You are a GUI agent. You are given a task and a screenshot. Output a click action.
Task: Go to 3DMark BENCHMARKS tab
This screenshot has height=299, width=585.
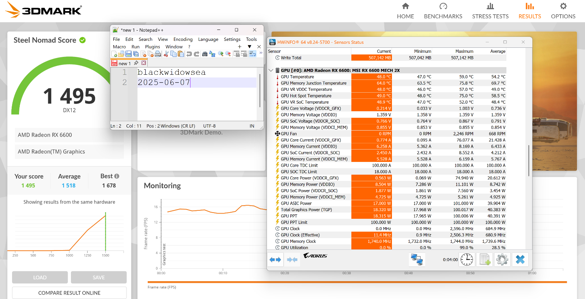[443, 11]
